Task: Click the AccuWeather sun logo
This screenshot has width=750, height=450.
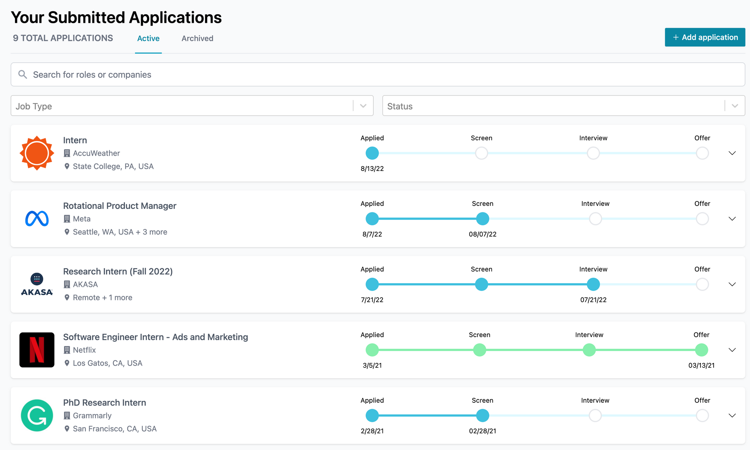Action: click(36, 153)
